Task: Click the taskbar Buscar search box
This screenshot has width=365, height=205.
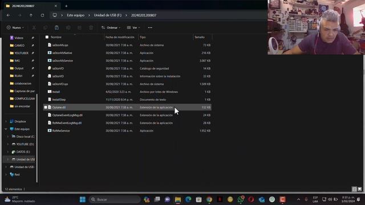Action: click(114, 199)
